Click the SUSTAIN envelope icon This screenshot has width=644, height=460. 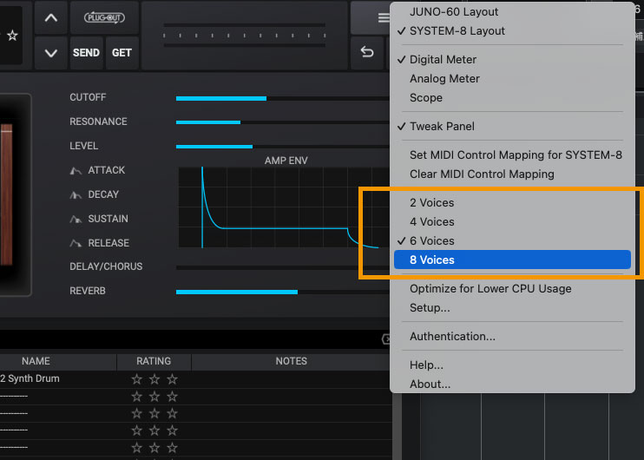[76, 219]
